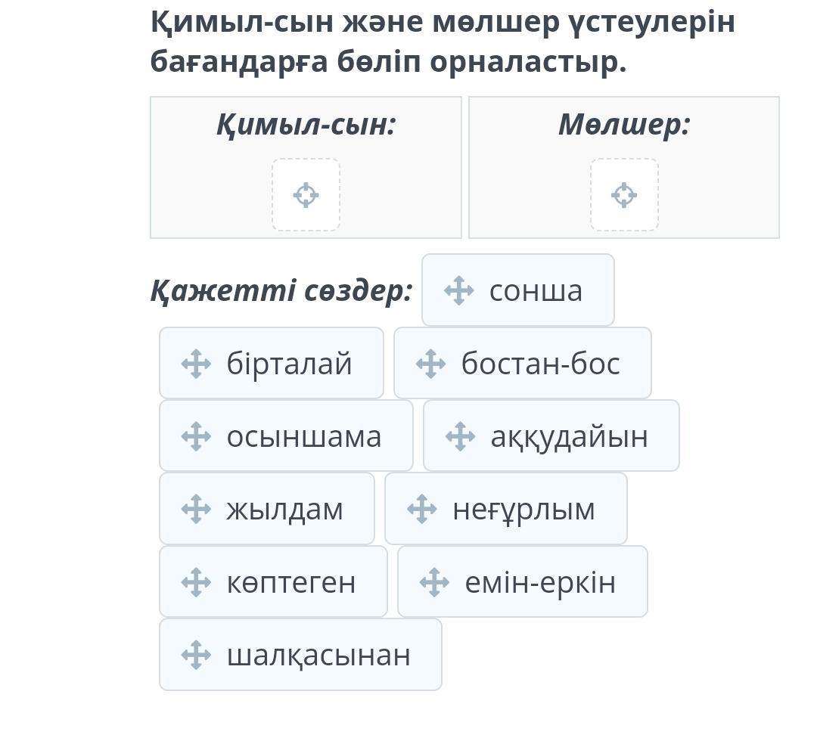This screenshot has height=747, width=817.
Task: Click the move icon beside сонша
Action: [x=459, y=290]
